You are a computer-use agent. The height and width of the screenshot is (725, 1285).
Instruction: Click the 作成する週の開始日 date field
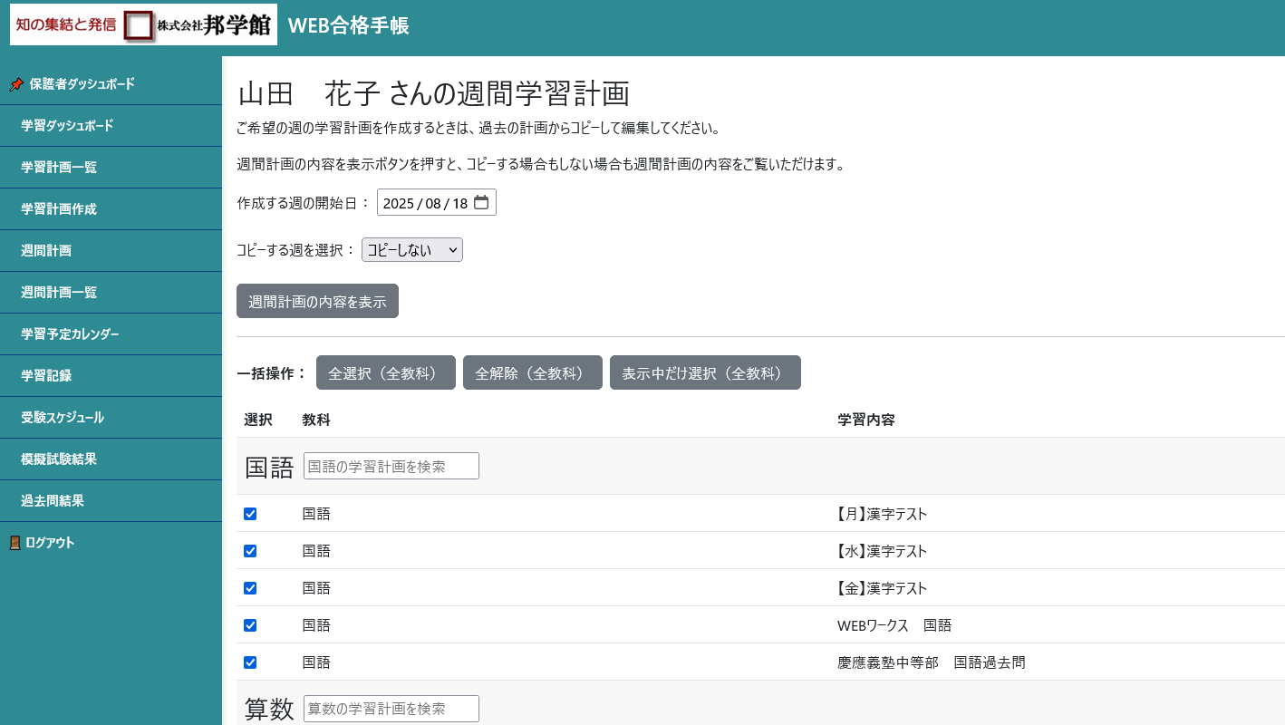click(x=437, y=203)
